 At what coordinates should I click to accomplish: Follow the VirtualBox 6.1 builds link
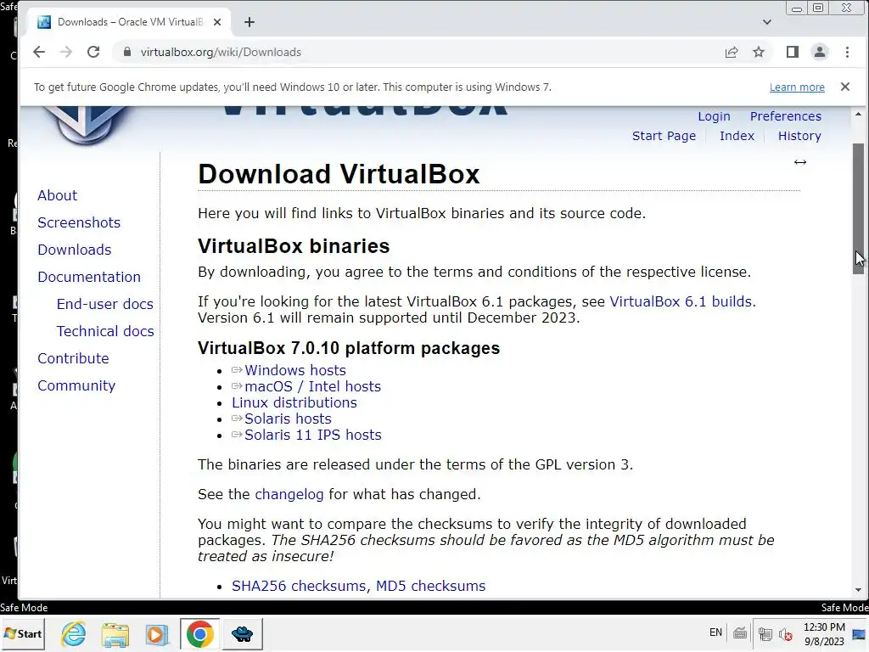tap(681, 301)
